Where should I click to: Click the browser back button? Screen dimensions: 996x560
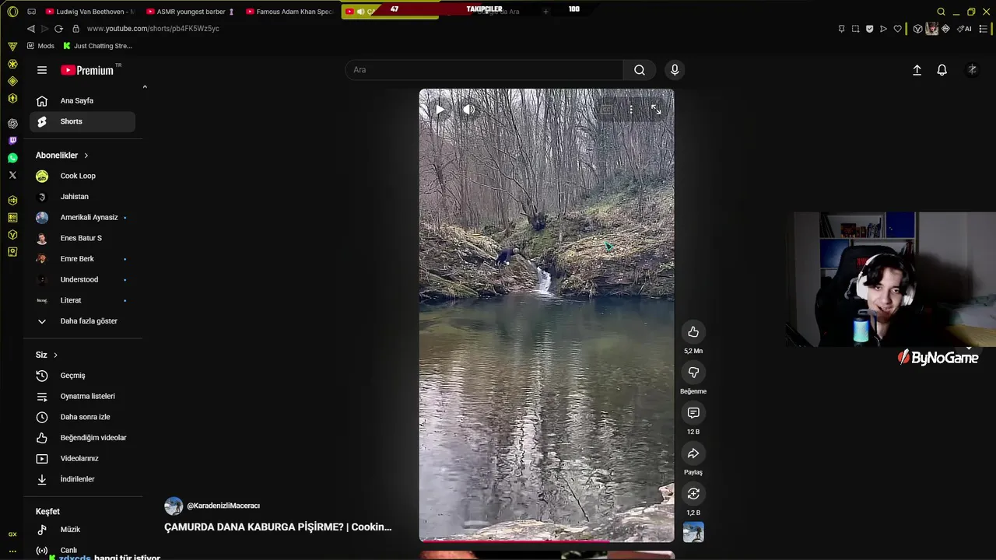pyautogui.click(x=31, y=29)
